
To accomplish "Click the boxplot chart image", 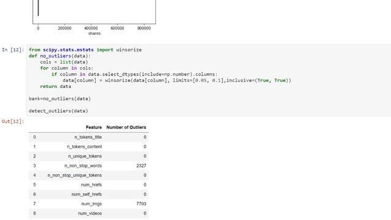I will (94, 18).
